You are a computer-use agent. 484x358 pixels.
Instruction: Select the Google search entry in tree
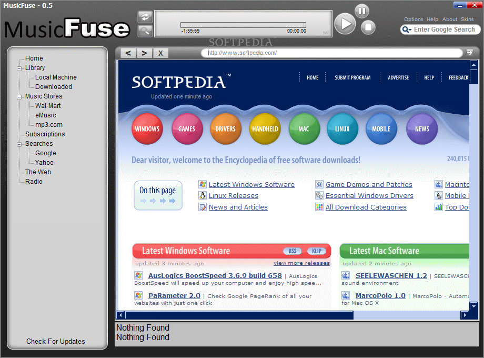click(46, 153)
